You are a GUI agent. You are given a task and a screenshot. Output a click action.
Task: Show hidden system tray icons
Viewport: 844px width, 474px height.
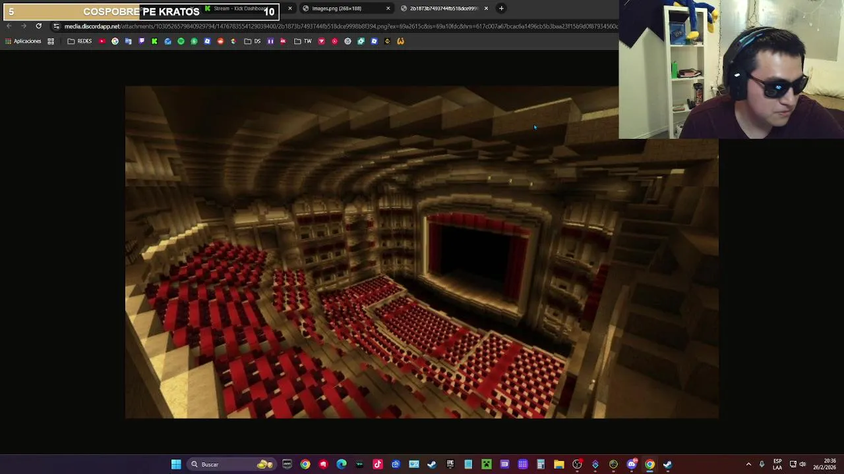click(x=748, y=464)
